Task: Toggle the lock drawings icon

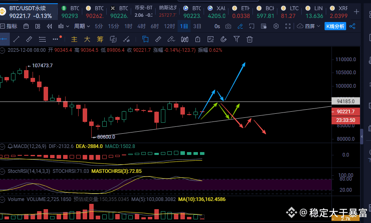Action: tap(198, 40)
